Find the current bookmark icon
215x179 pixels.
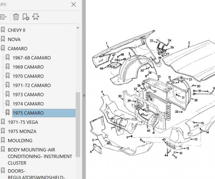[35, 17]
